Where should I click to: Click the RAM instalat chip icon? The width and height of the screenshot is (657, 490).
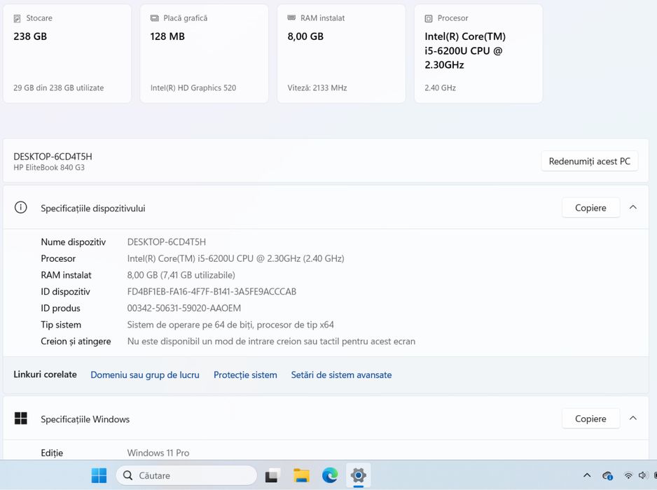291,17
